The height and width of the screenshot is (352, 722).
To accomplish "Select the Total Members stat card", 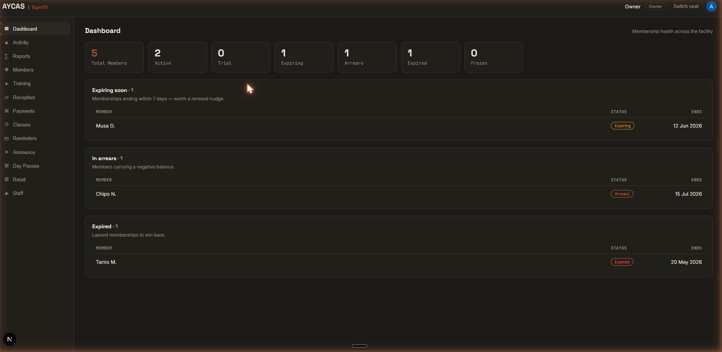I will coord(114,57).
